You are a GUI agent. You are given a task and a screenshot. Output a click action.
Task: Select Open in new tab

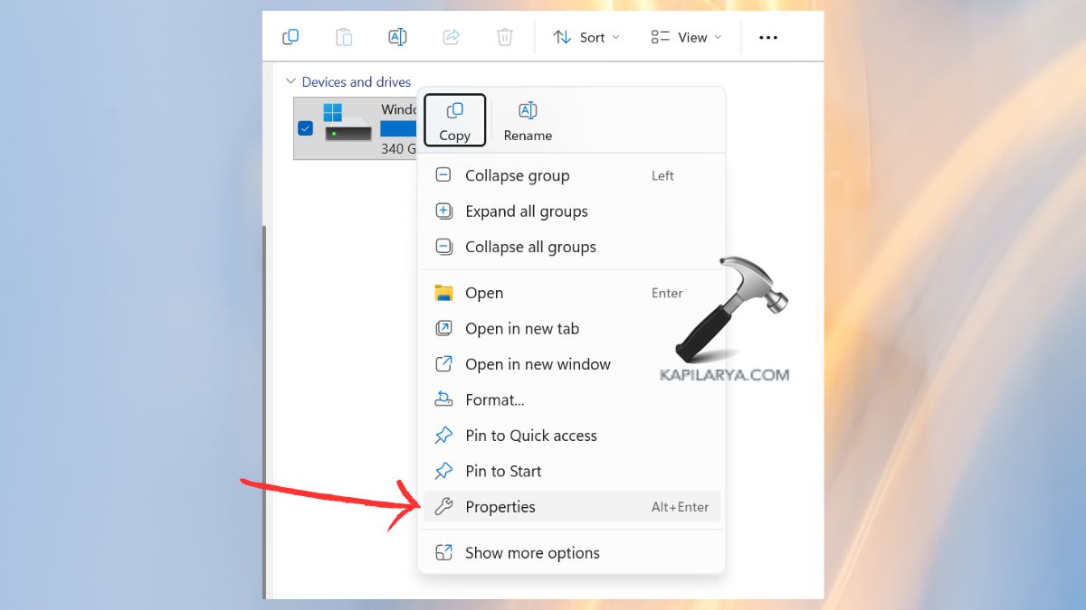(521, 329)
